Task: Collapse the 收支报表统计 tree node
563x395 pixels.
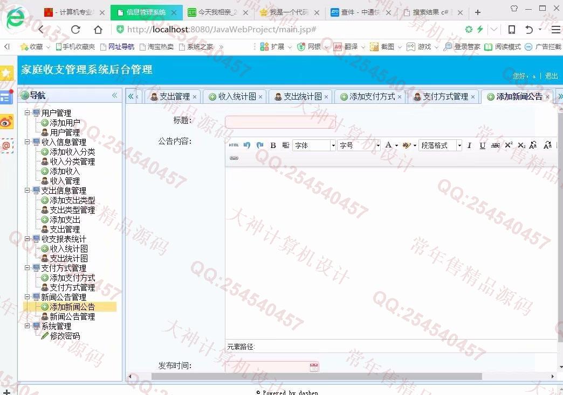Action: point(28,238)
